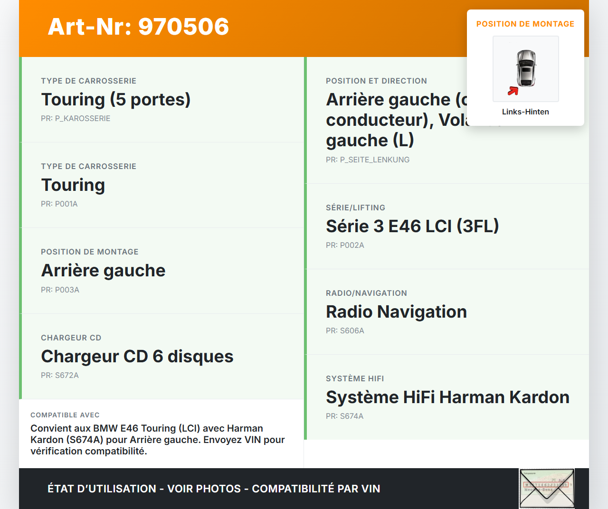Select the Art-Nr: 970506 title

pos(138,27)
